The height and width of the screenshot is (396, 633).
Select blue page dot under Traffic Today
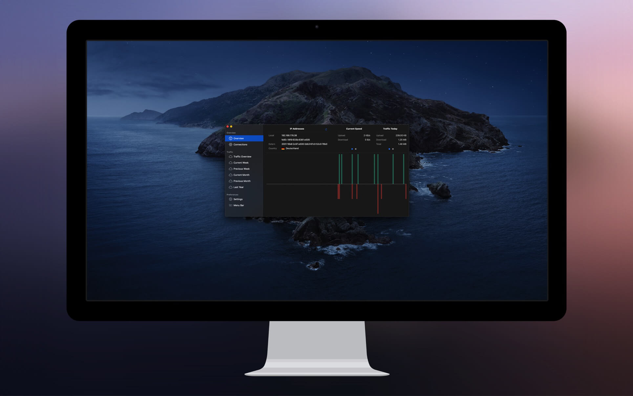coord(389,149)
